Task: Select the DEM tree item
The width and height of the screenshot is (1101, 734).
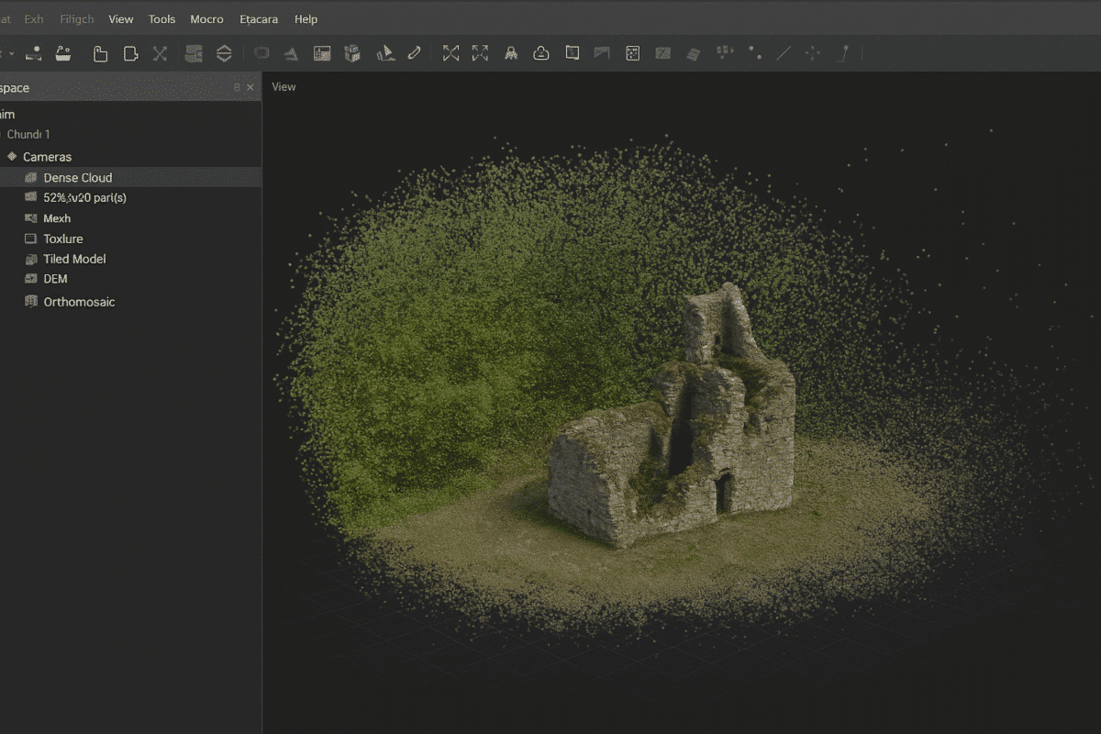Action: tap(55, 279)
